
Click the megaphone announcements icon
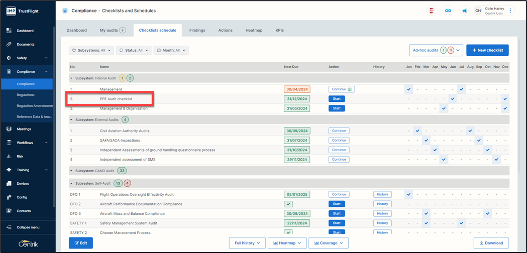tap(464, 11)
